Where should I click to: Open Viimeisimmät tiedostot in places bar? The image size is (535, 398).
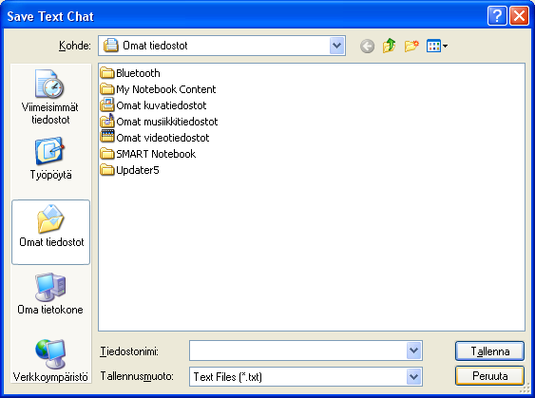50,97
